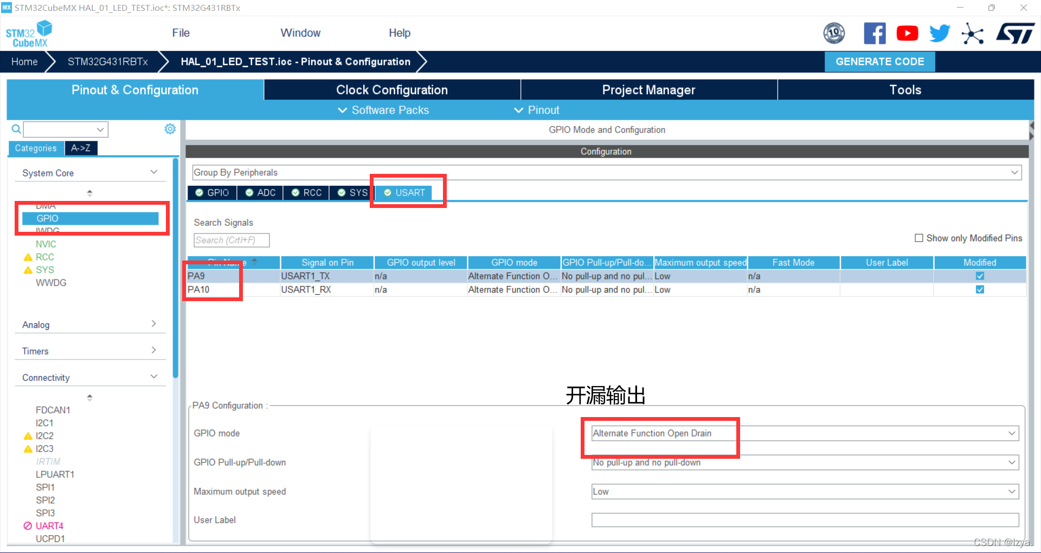Switch to Project Manager tab

click(x=649, y=90)
